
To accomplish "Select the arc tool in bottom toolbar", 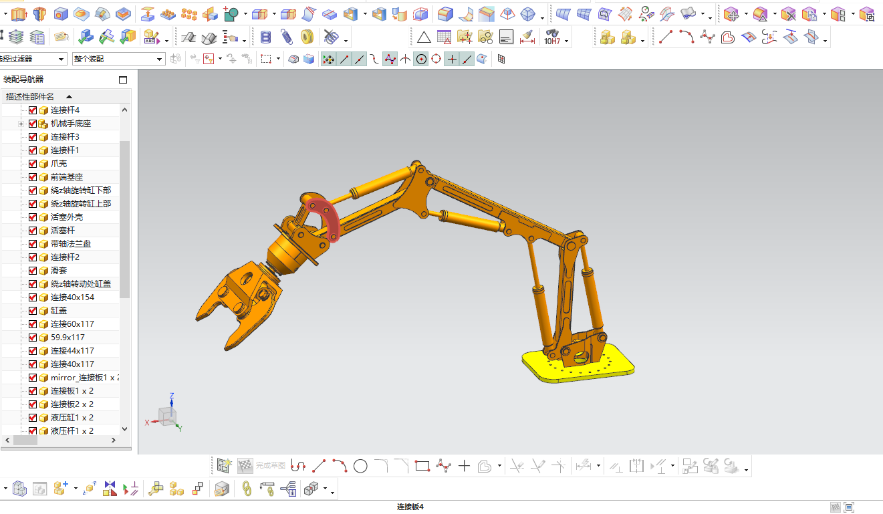I will pos(340,466).
